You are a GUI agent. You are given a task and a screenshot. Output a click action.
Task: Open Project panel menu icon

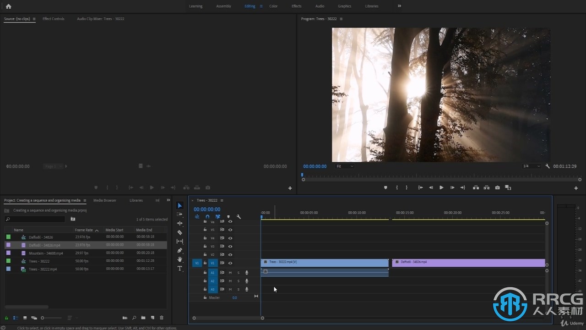85,200
